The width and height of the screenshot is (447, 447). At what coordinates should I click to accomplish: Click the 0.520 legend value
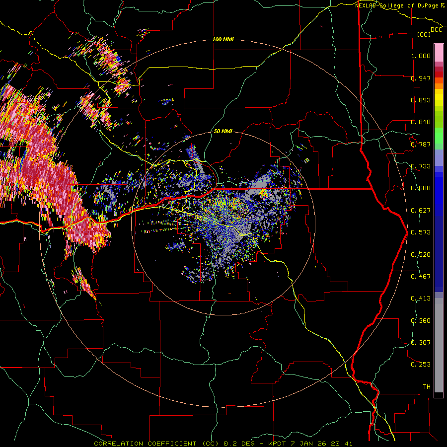[421, 255]
